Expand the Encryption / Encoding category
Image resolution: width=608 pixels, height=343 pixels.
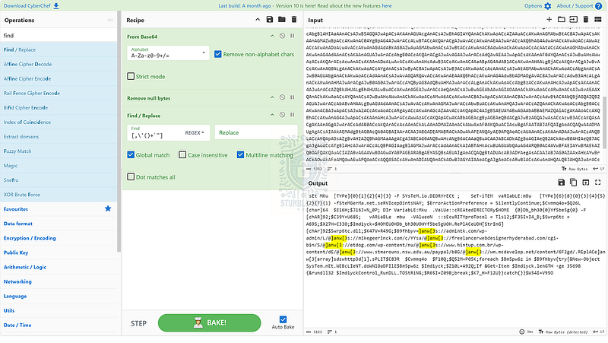59,238
